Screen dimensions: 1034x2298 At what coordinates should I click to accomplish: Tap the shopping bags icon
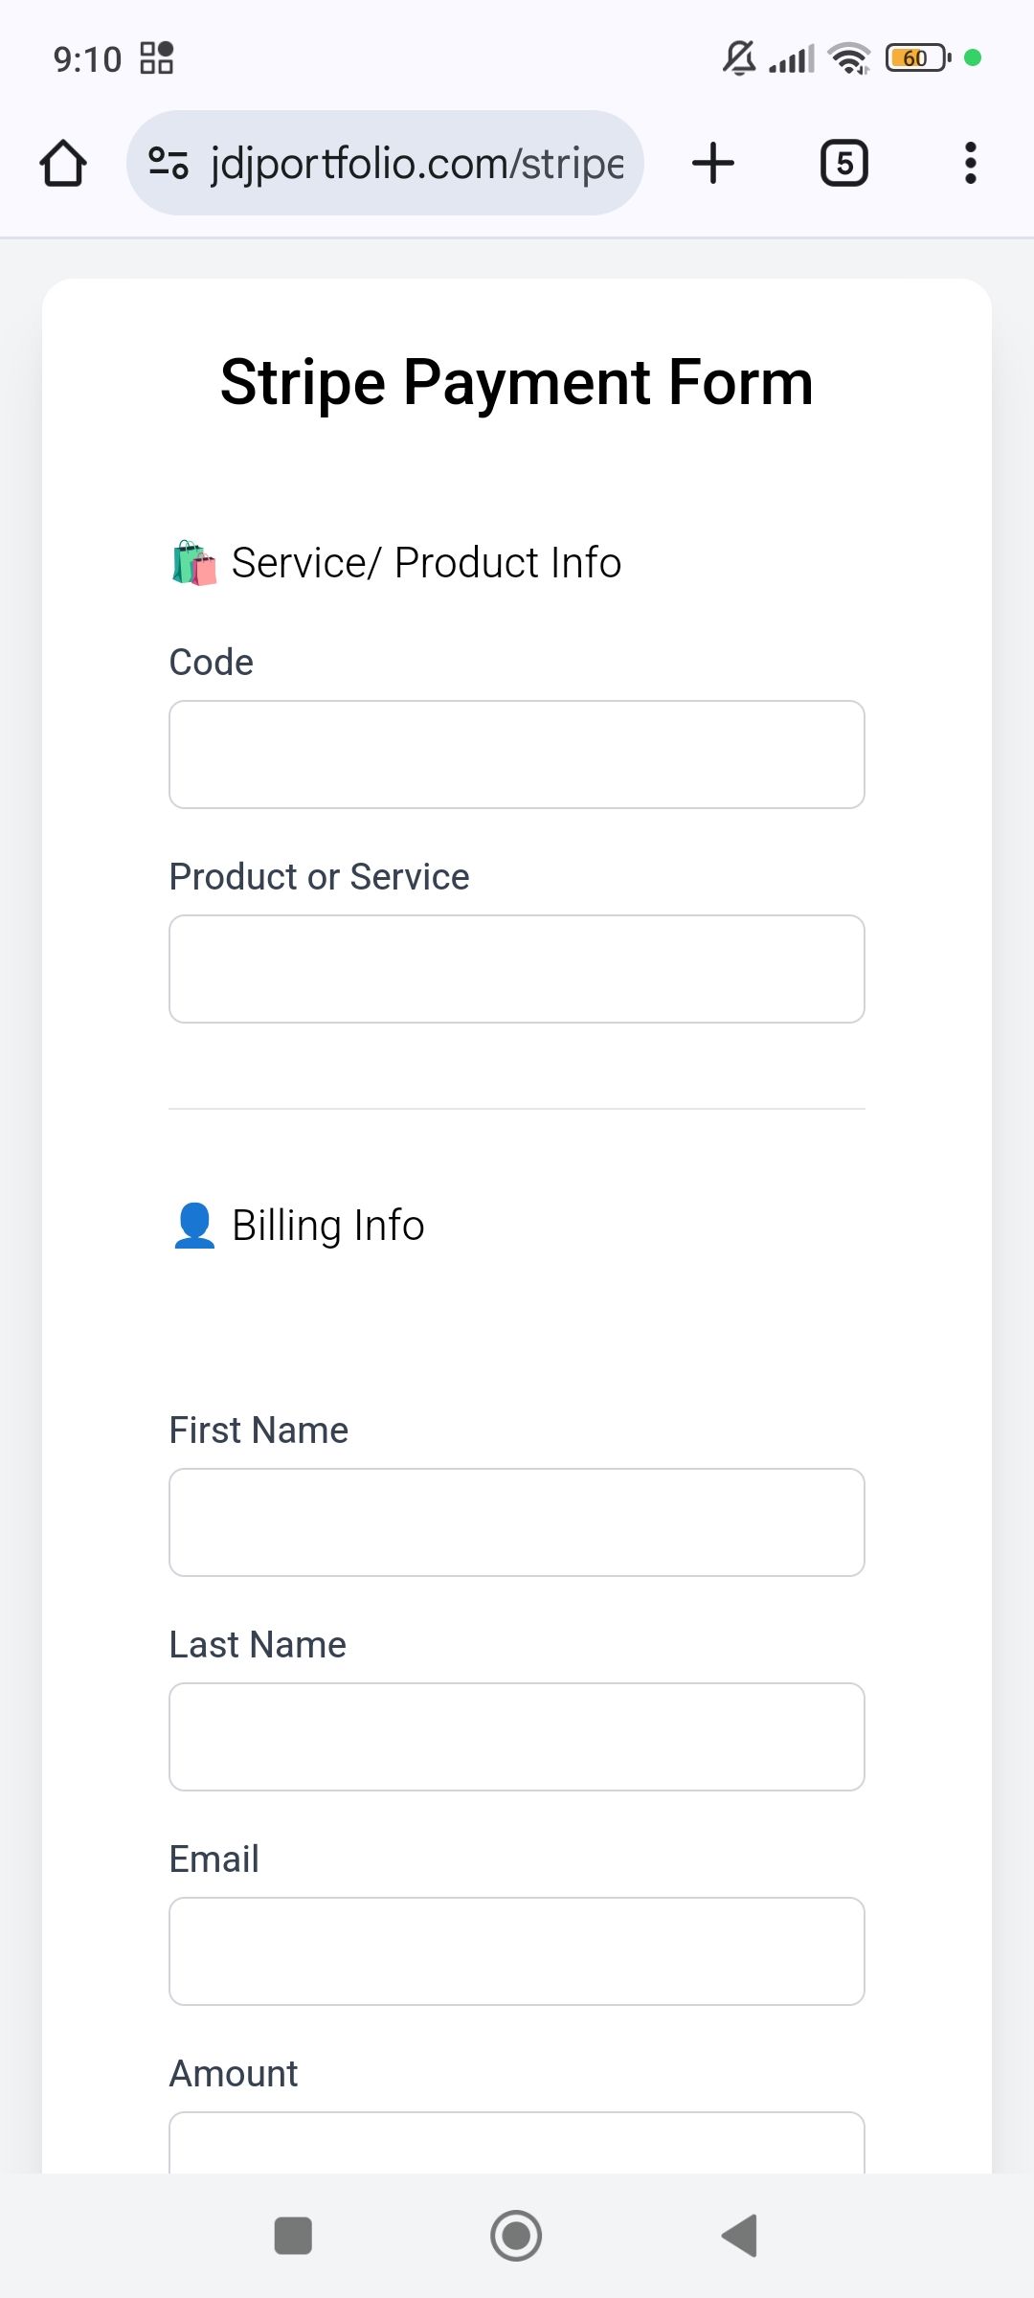point(193,563)
